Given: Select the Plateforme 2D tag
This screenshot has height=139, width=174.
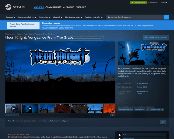Looking at the screenshot, I should 140,110.
